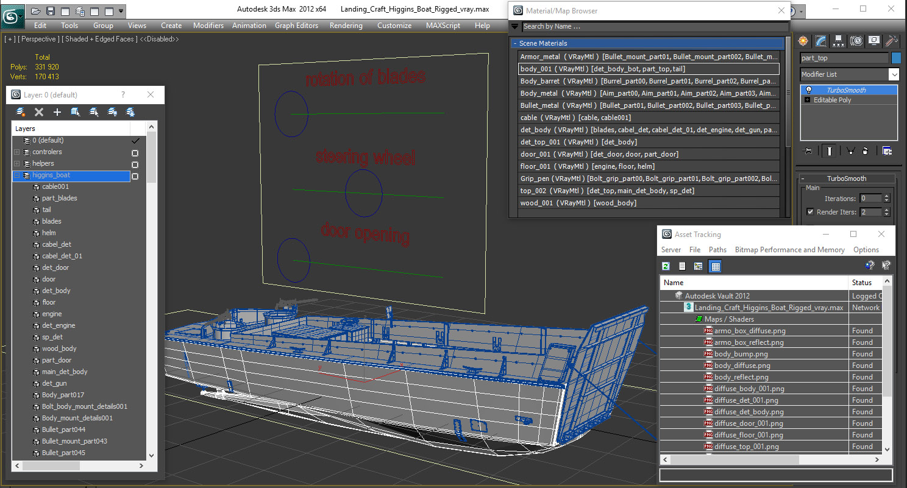Click the Status column header in Asset Tracking
The width and height of the screenshot is (907, 488).
pyautogui.click(x=866, y=283)
